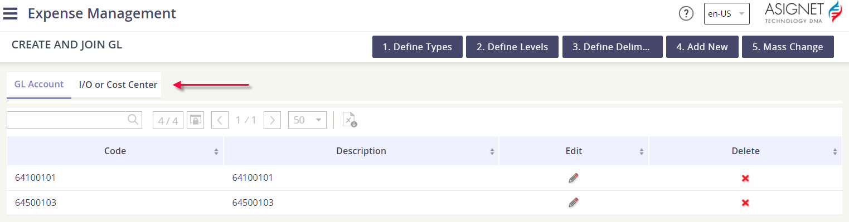Screen dimensions: 849x222
Task: Click the lock icon beside record count
Action: [195, 120]
